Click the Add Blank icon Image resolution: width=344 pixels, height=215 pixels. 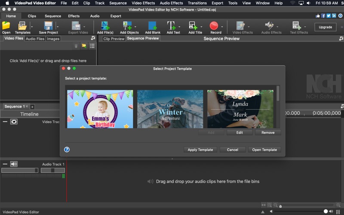(152, 26)
